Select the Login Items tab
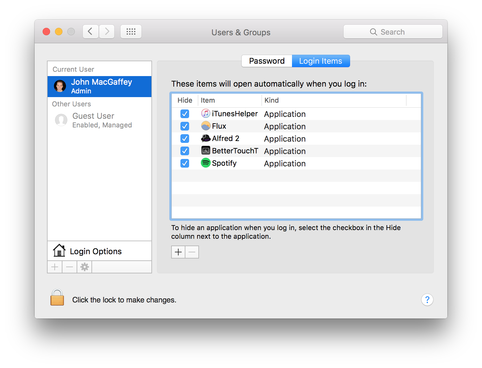The image size is (482, 368). click(x=321, y=61)
